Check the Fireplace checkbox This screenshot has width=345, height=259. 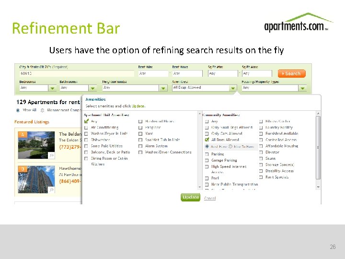[x=140, y=128]
